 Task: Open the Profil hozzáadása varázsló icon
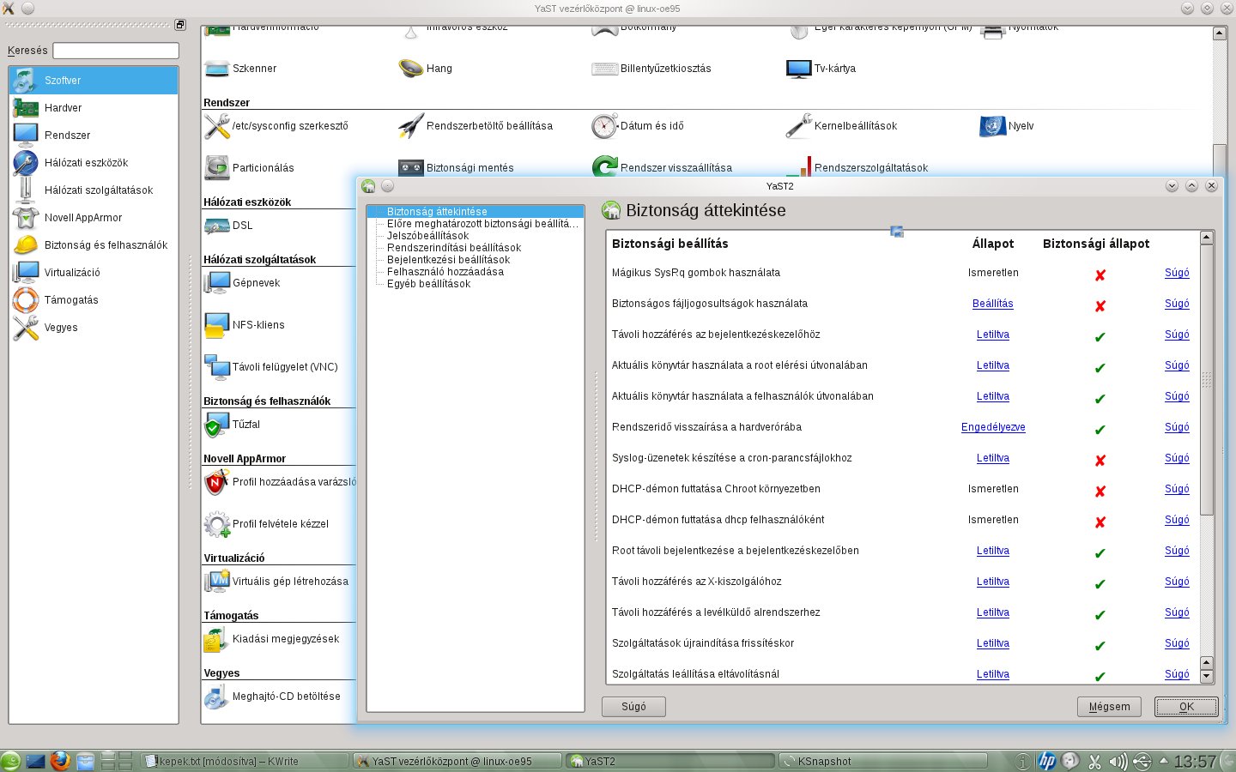[216, 482]
